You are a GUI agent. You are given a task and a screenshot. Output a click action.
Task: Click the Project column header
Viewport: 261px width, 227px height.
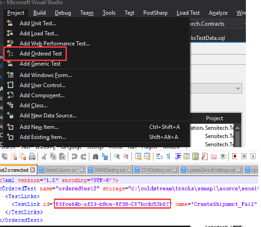click(222, 118)
